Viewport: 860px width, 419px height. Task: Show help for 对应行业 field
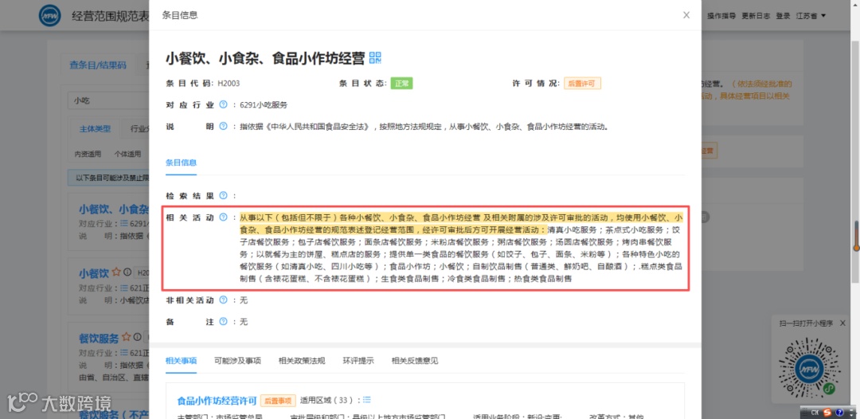tap(223, 104)
